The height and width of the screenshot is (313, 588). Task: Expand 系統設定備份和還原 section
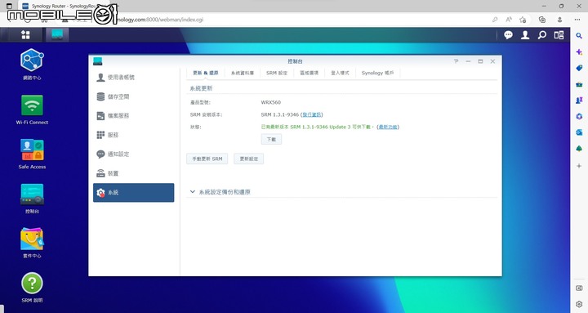coord(220,192)
